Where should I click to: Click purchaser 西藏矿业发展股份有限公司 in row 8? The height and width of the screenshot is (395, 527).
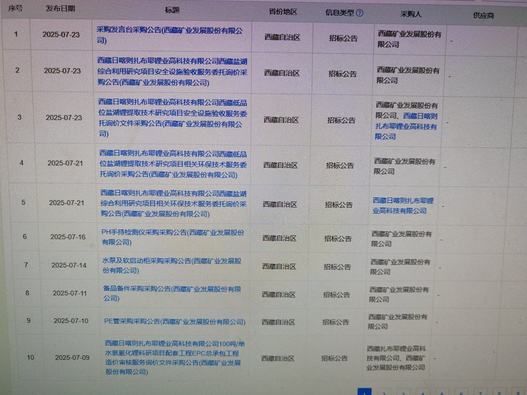pos(399,294)
